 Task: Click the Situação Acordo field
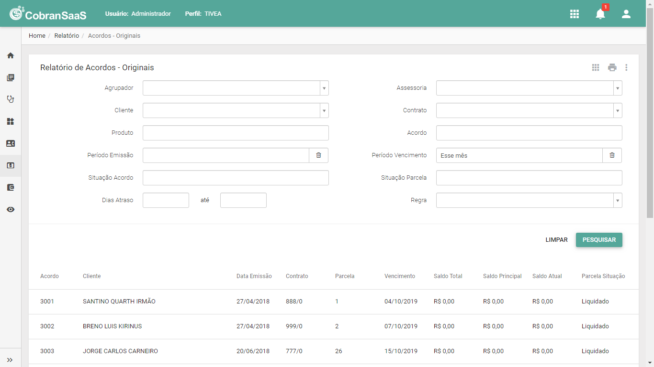click(236, 178)
